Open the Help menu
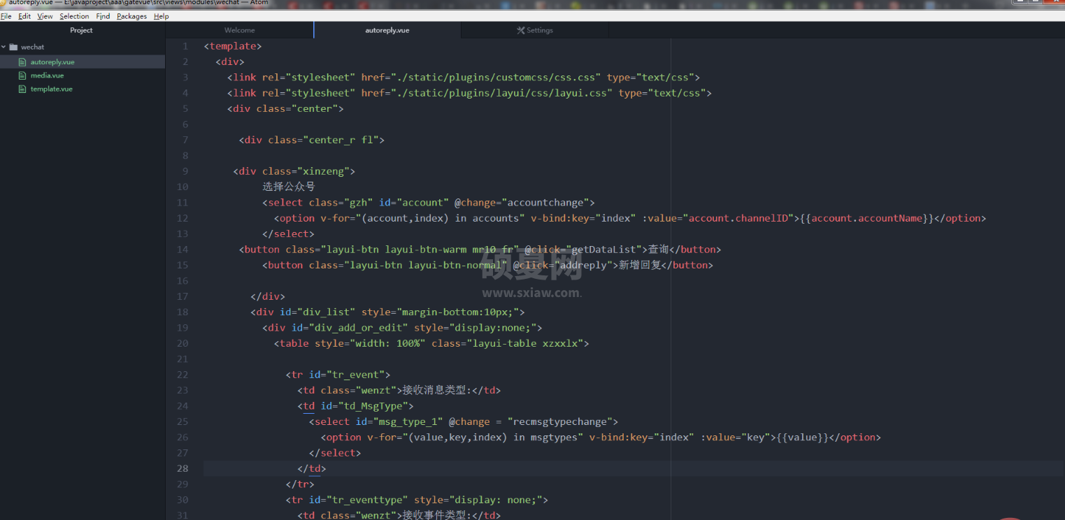The width and height of the screenshot is (1065, 520). pyautogui.click(x=161, y=16)
